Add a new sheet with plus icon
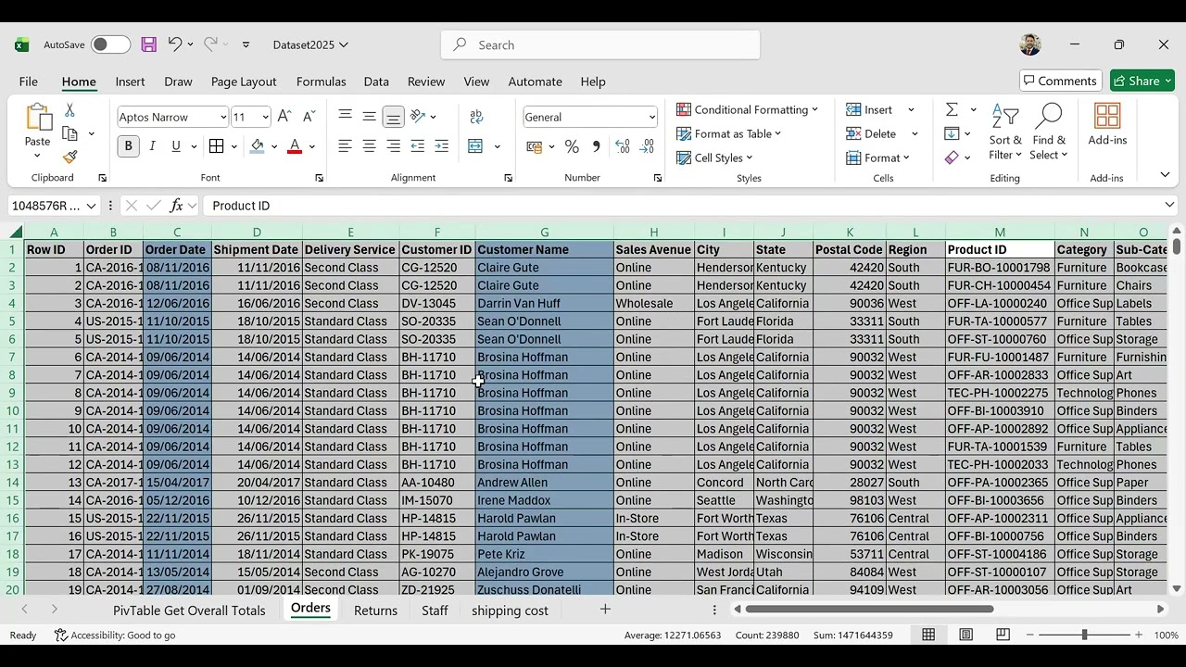Image resolution: width=1186 pixels, height=667 pixels. [605, 609]
